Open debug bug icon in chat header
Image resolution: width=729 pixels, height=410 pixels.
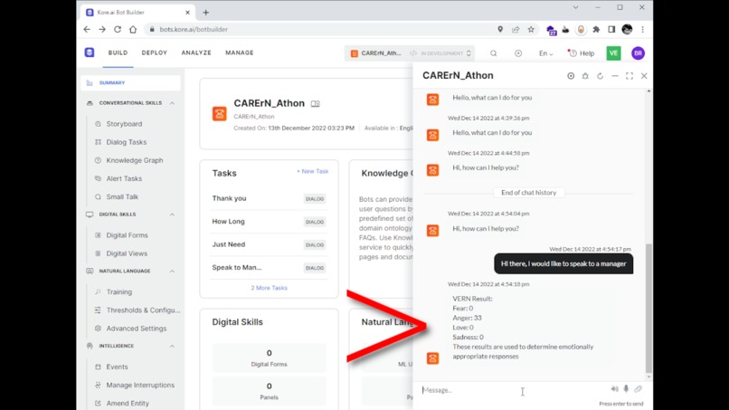tap(585, 76)
